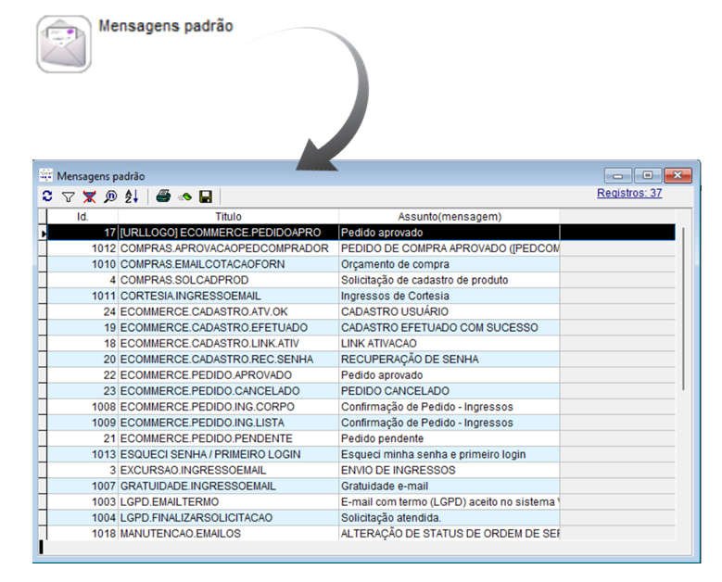722x582 pixels.
Task: Click the Assunto(mensagem) column header
Action: coord(449,216)
